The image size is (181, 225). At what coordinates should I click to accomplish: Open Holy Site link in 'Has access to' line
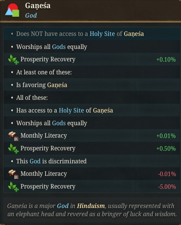coord(71,110)
